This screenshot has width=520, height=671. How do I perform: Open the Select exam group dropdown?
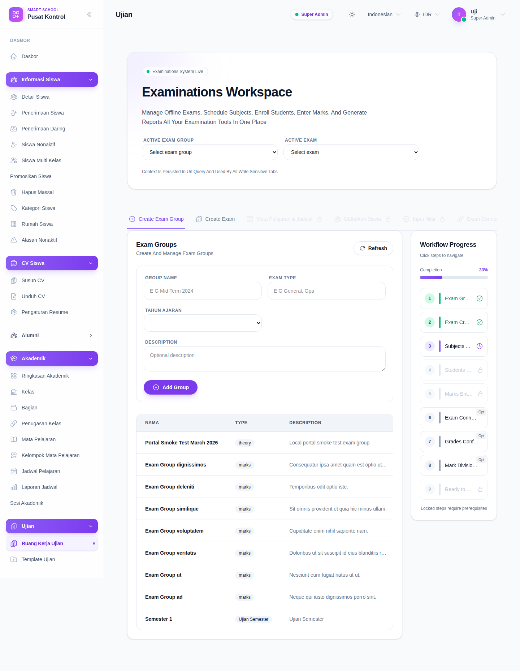[x=210, y=152]
